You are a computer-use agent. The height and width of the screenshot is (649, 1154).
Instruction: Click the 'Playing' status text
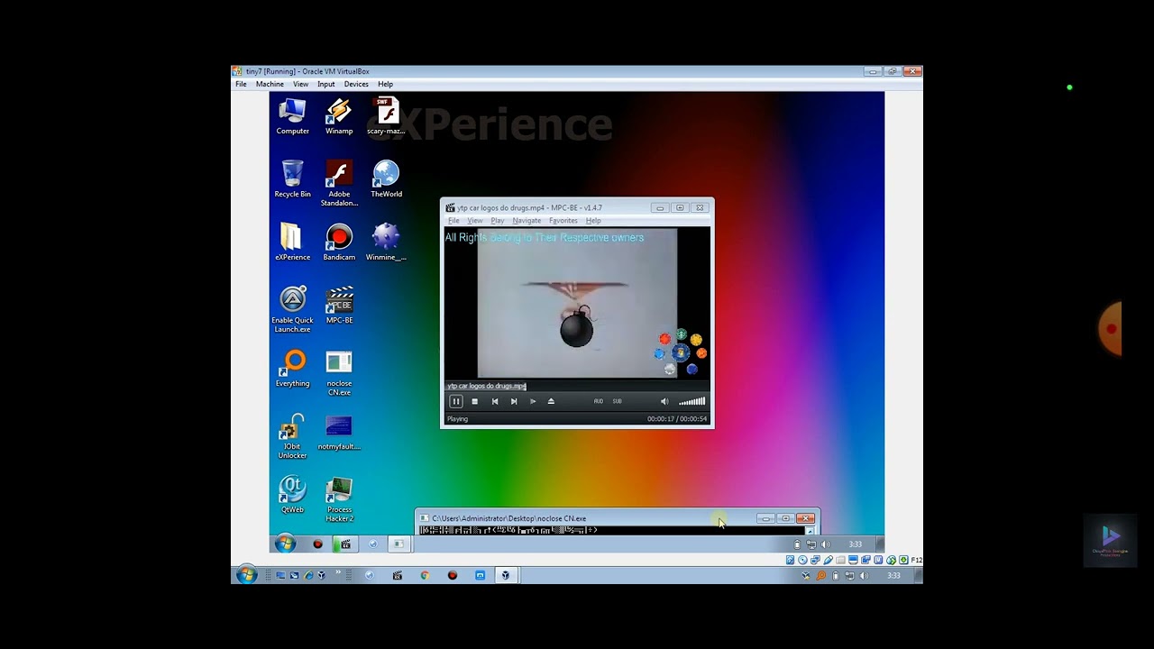[x=457, y=419]
